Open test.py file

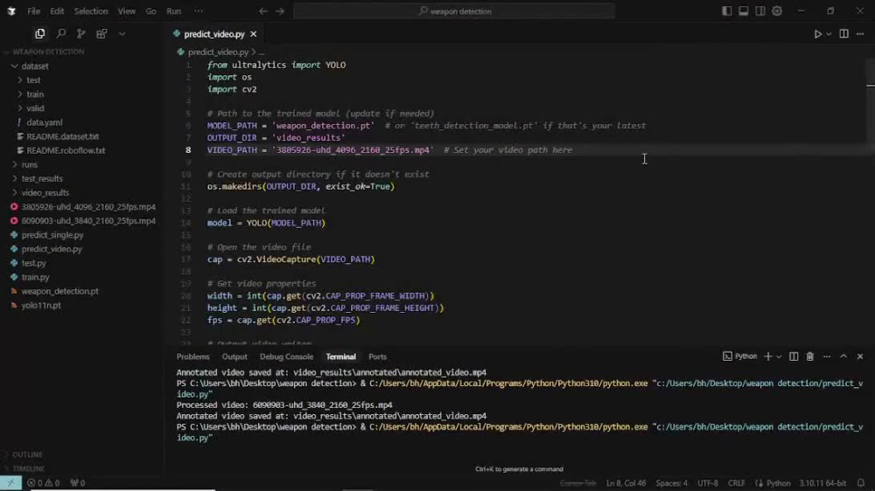82,263
